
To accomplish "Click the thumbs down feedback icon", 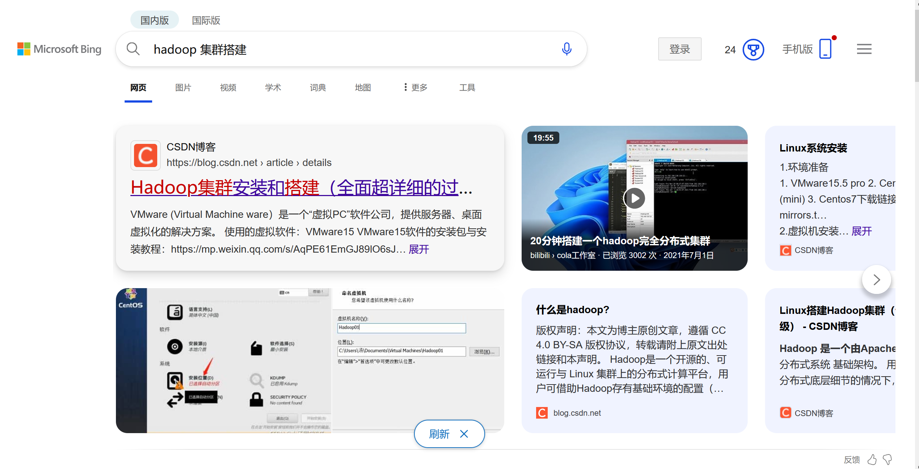I will tap(887, 460).
